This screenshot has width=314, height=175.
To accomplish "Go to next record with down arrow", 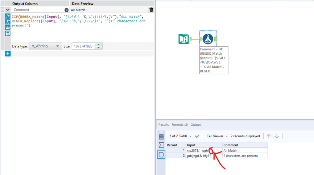I will coord(277,136).
